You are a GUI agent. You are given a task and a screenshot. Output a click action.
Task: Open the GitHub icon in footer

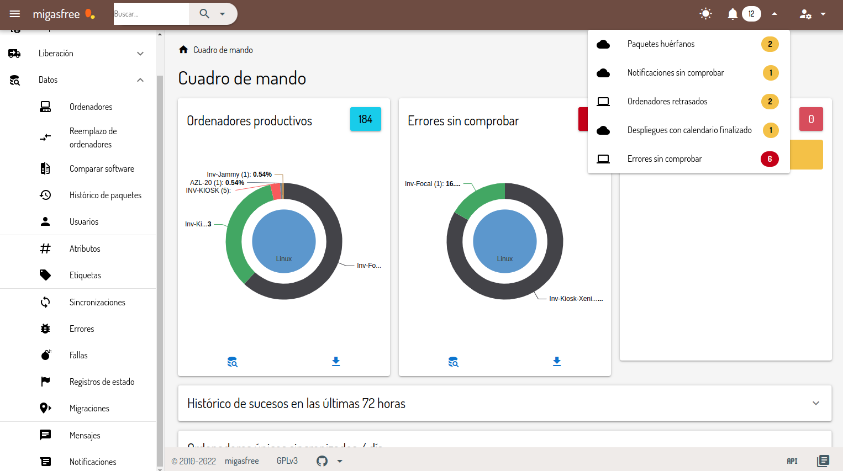322,461
